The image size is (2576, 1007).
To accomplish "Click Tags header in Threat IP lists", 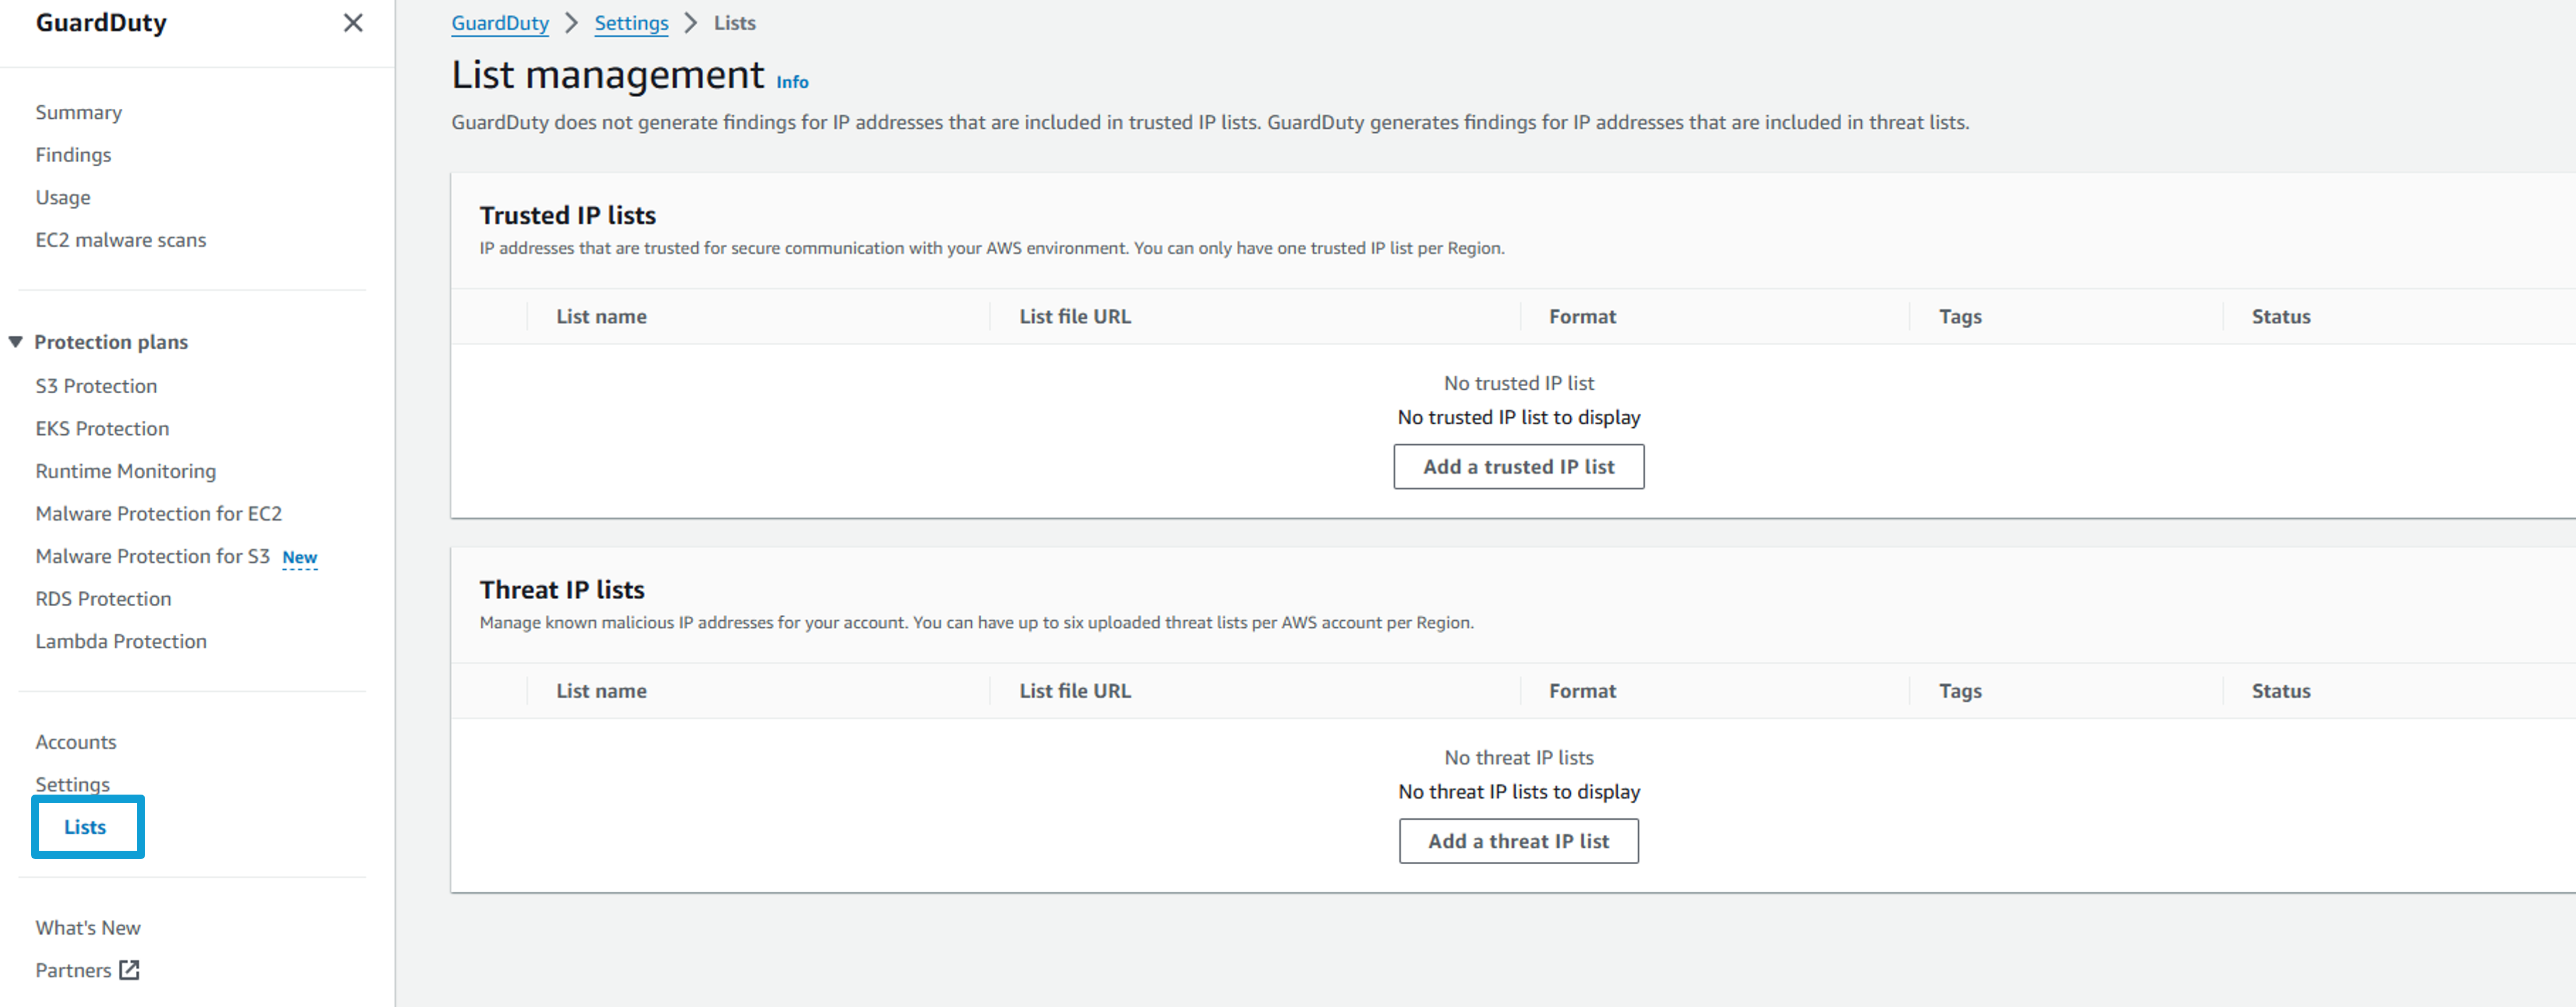I will pos(1960,691).
